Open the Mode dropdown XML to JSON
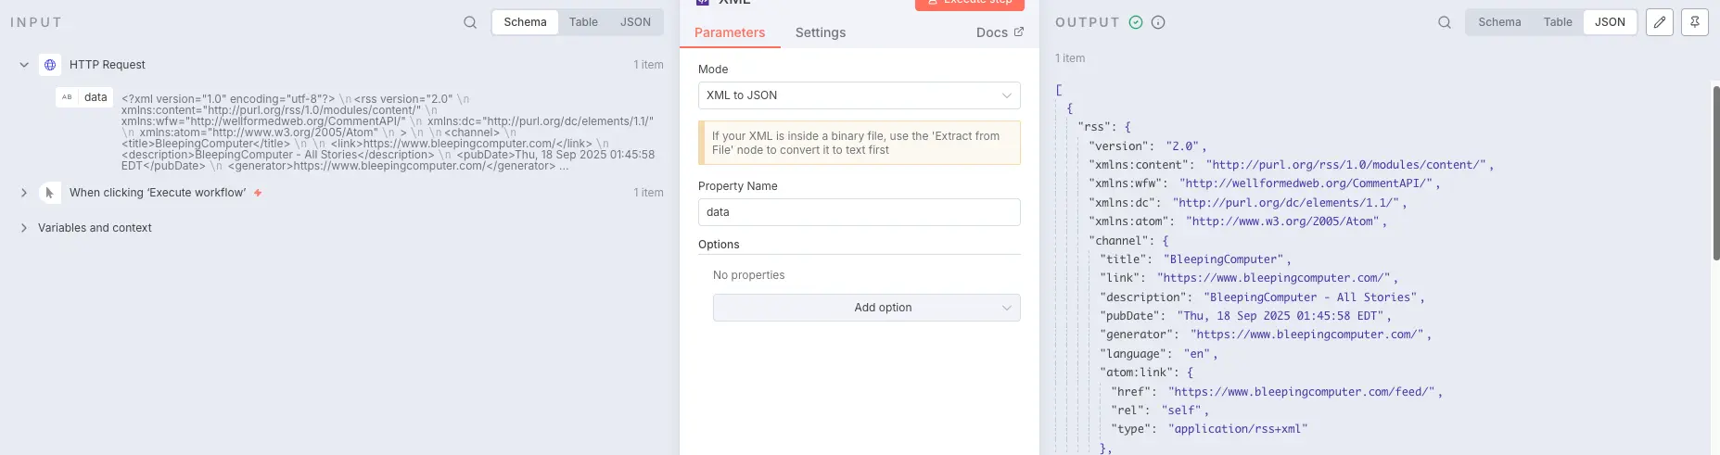The height and width of the screenshot is (455, 1720). click(x=860, y=95)
